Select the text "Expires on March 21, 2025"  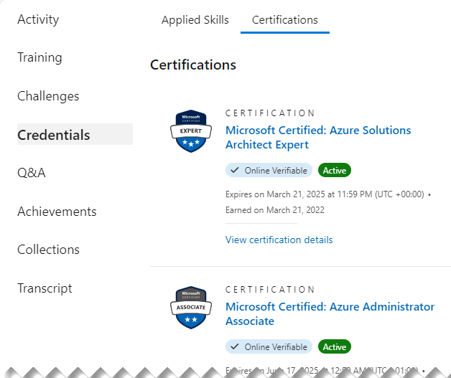(x=275, y=194)
